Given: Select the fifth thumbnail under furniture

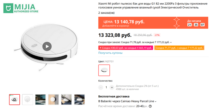Looking at the screenshot, I should pos(66,100).
